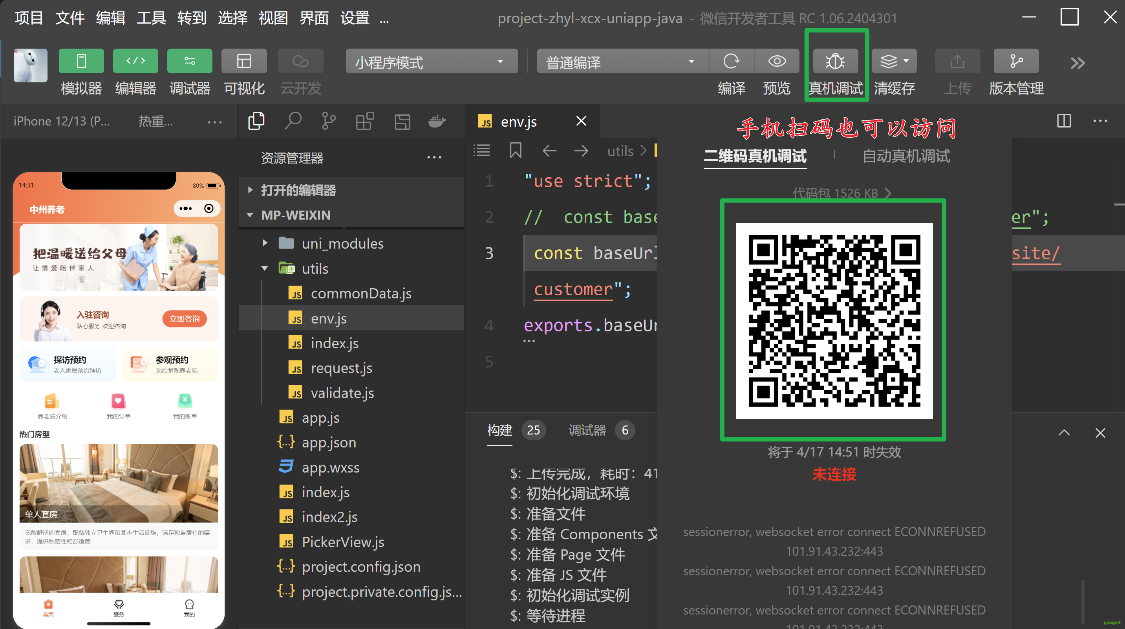The width and height of the screenshot is (1125, 629).
Task: Click the cloud development (云开发) icon
Action: (300, 61)
